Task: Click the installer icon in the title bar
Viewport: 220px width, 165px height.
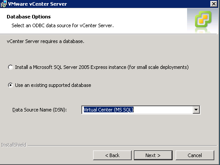Action: tap(4, 4)
